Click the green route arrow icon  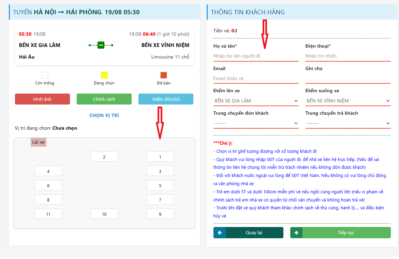tap(101, 45)
